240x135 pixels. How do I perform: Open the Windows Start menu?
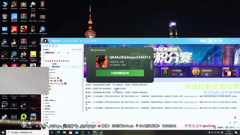pos(3,132)
